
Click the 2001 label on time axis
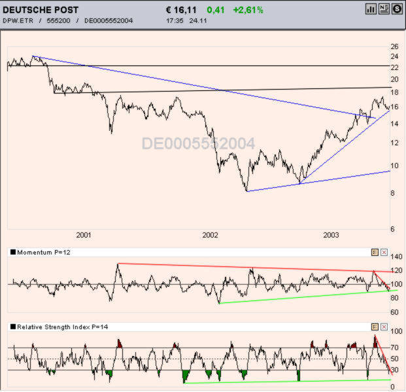click(84, 235)
